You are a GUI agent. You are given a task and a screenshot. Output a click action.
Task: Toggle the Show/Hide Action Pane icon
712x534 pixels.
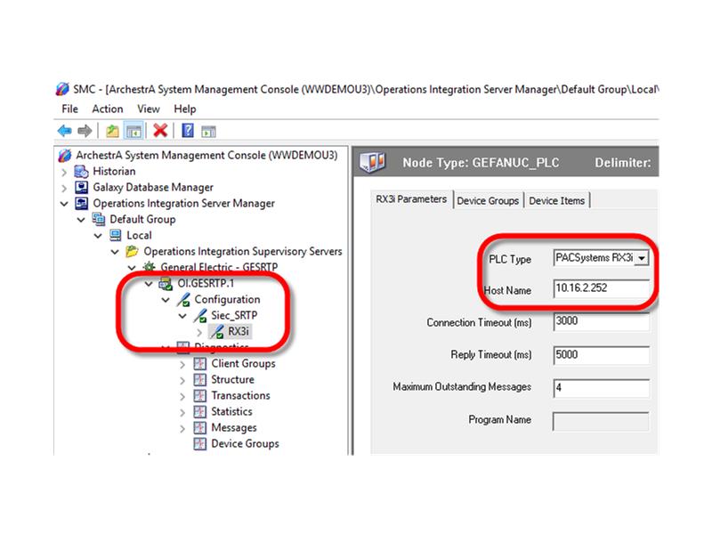(208, 132)
